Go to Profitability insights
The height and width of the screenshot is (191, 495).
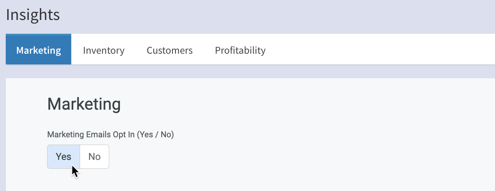[240, 50]
